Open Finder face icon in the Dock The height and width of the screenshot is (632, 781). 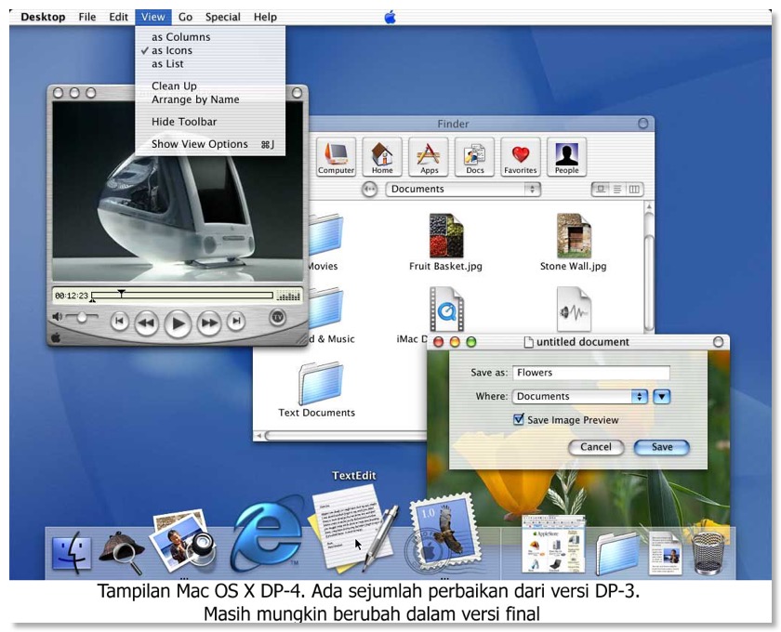point(72,553)
